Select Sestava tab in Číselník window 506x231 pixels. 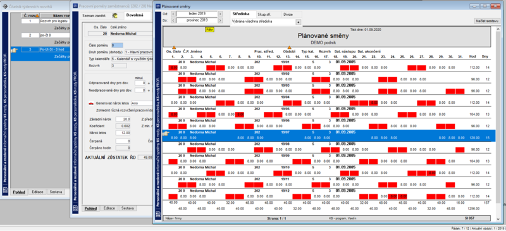[56, 192]
